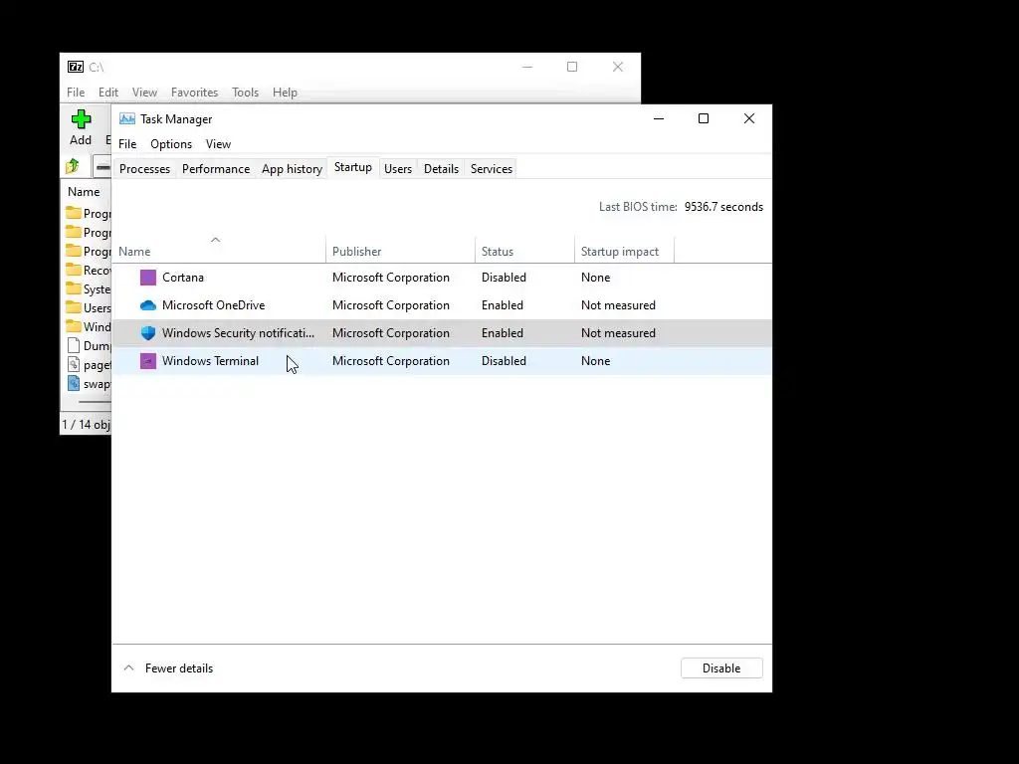Select the Cortana startup entry name
Screen dimensions: 1019x764
pyautogui.click(x=183, y=278)
